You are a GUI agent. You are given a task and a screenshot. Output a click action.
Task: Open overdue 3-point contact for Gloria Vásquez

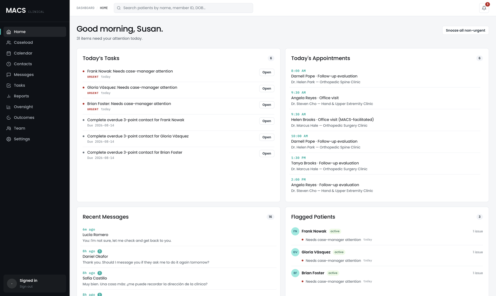click(x=267, y=137)
